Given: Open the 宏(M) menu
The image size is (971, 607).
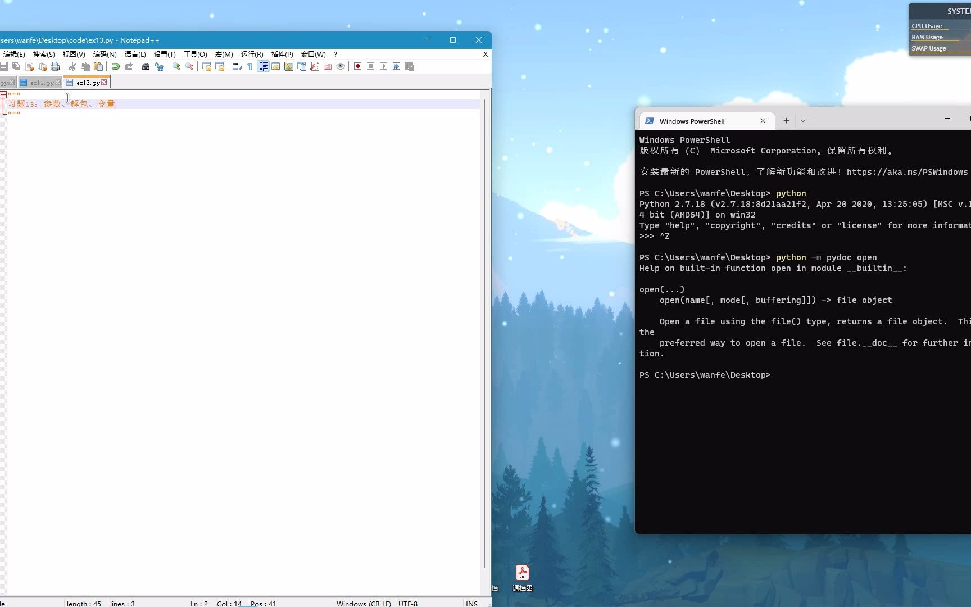Looking at the screenshot, I should point(224,55).
